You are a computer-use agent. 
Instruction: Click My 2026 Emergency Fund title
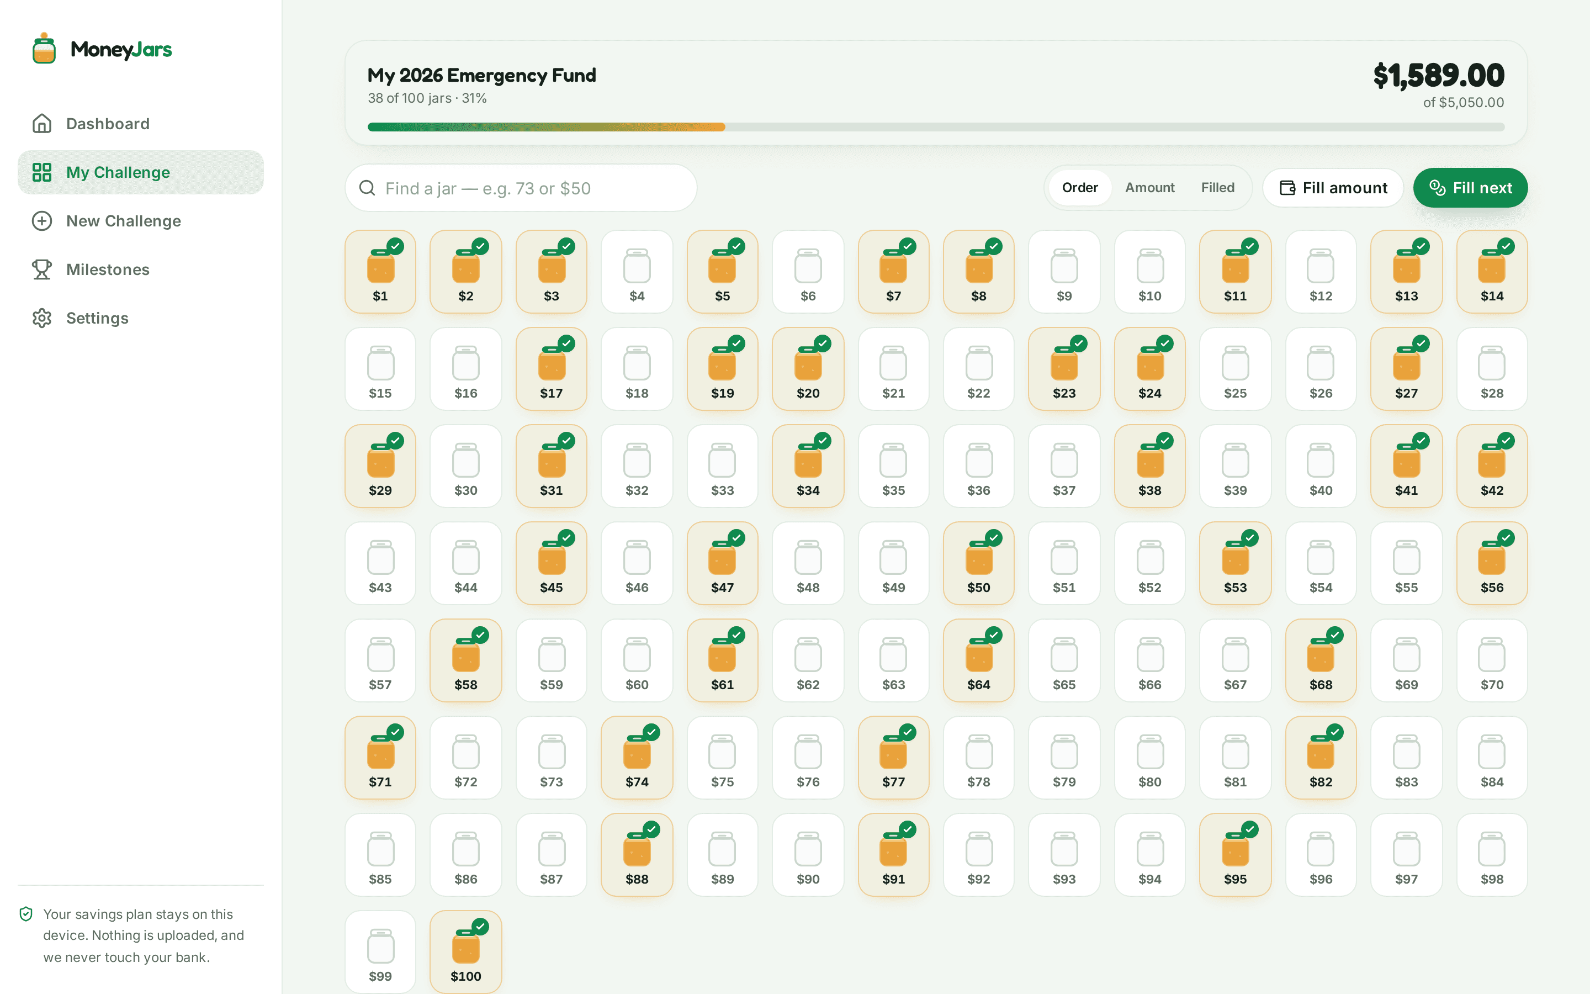pos(481,76)
